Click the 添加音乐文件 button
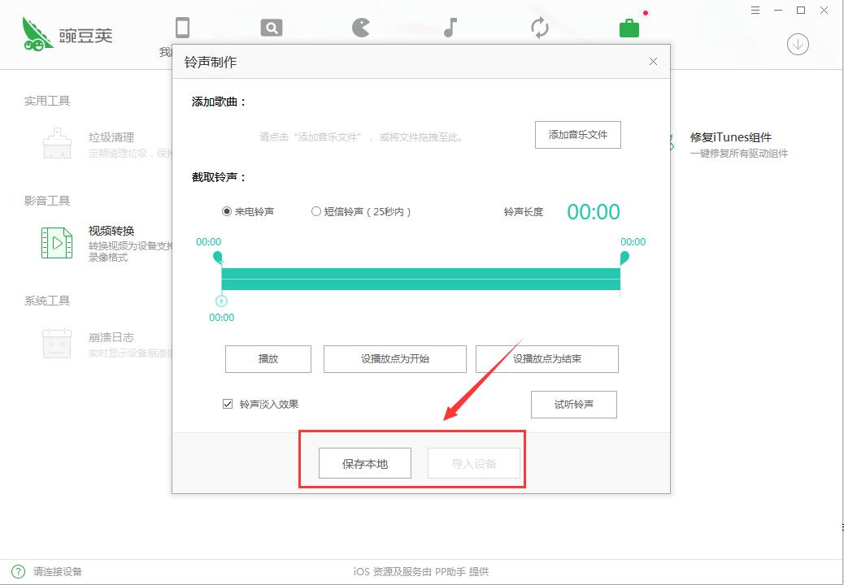Image resolution: width=844 pixels, height=585 pixels. coord(577,134)
